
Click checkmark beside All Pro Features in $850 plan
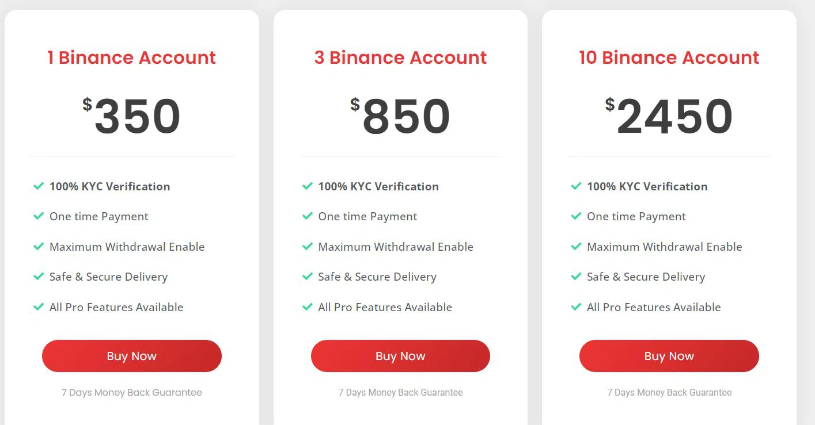point(308,307)
